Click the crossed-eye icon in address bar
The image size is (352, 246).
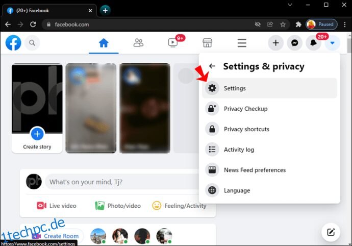tap(258, 24)
